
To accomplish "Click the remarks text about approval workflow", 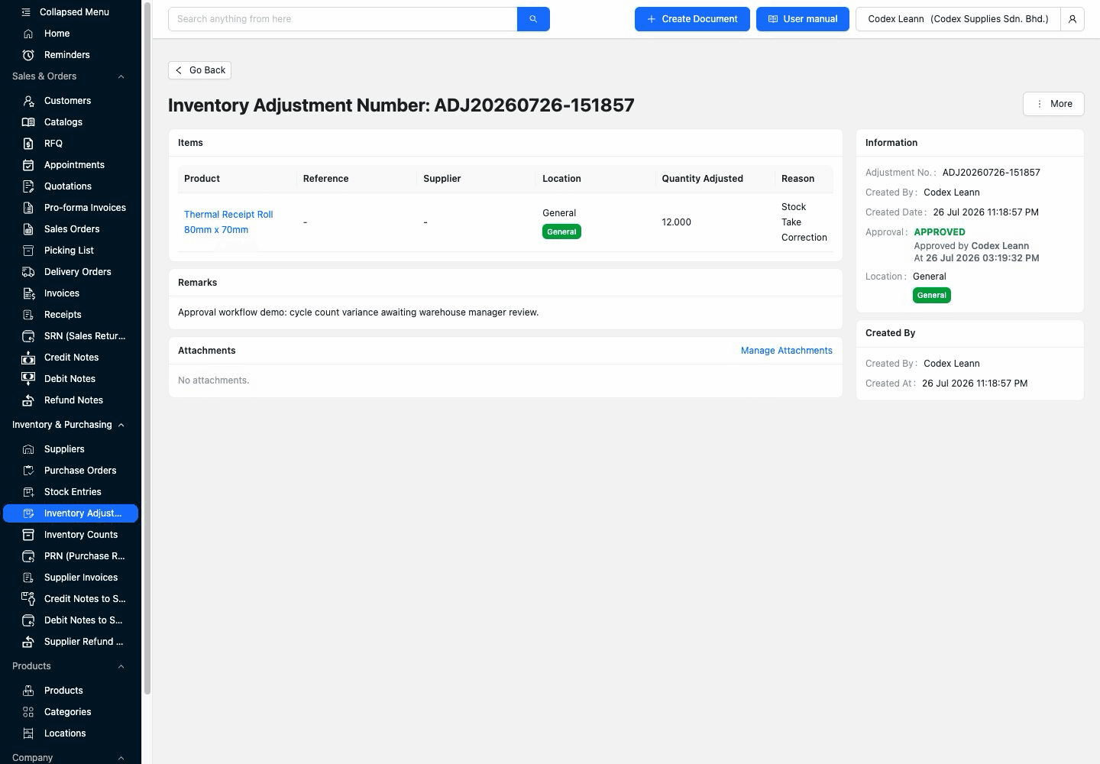I will (358, 312).
